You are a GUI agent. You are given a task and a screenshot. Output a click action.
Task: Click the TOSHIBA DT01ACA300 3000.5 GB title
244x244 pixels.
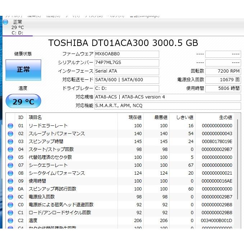(x=123, y=43)
